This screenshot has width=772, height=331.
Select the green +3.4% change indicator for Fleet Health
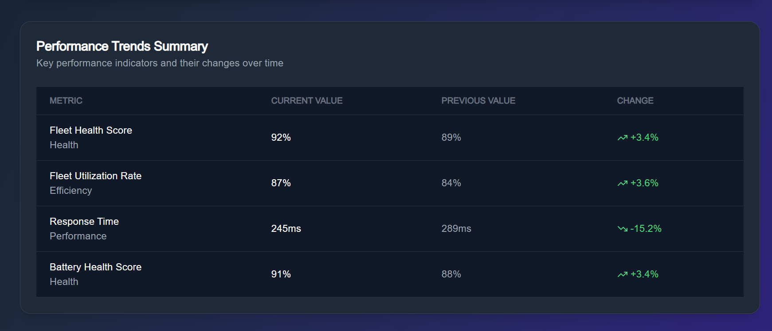pos(645,138)
